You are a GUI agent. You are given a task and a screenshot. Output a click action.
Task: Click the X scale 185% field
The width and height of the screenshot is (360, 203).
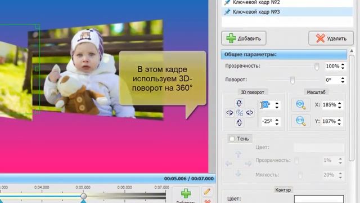click(330, 105)
